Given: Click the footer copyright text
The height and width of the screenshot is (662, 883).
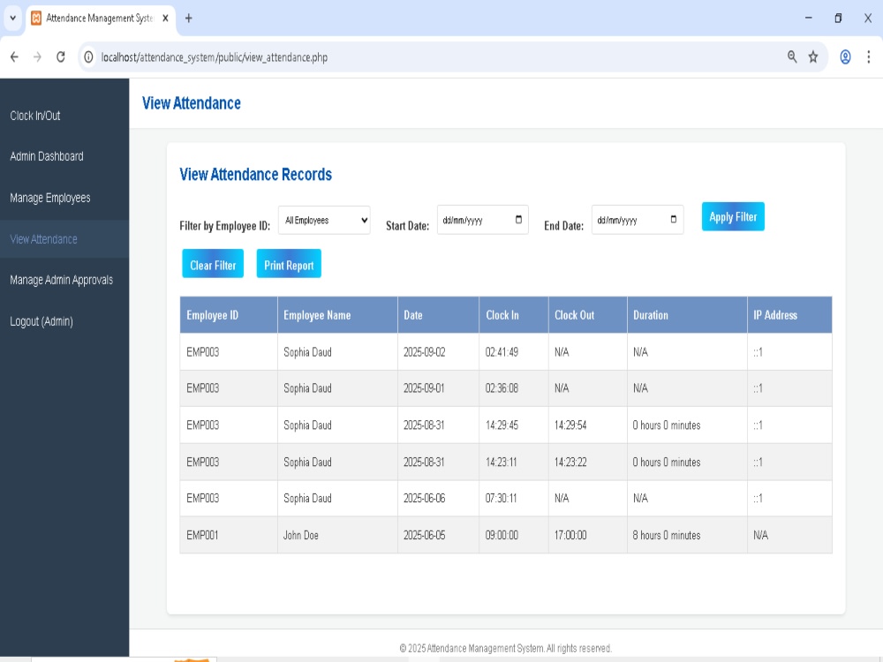Looking at the screenshot, I should (x=505, y=649).
